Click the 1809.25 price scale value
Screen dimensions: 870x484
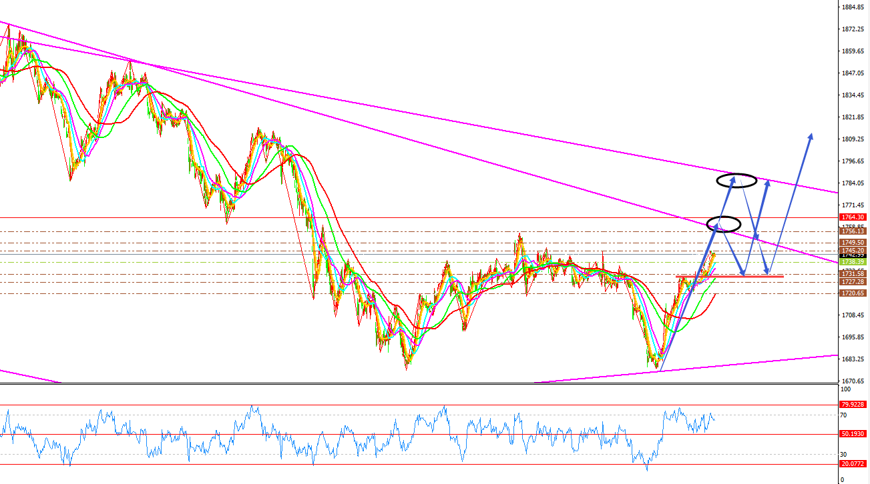853,139
